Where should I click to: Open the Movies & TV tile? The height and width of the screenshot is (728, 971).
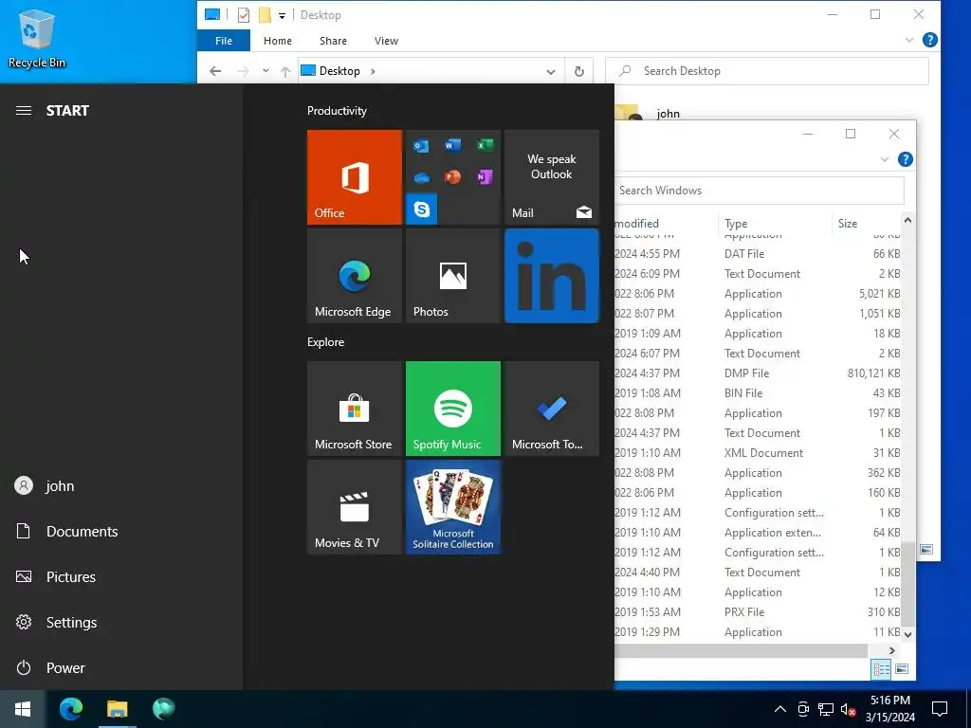[x=355, y=507]
